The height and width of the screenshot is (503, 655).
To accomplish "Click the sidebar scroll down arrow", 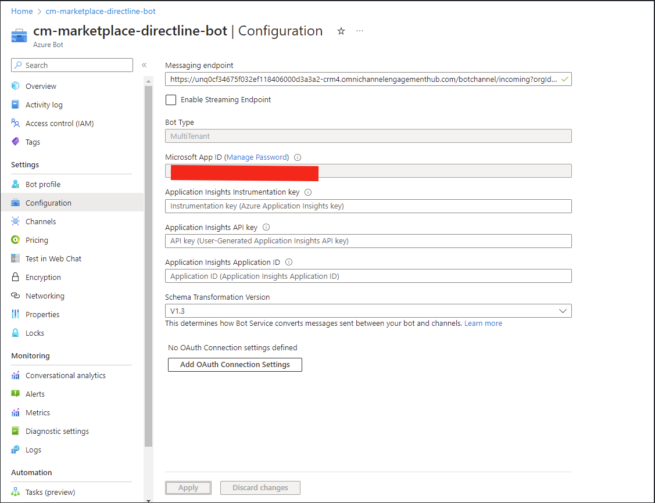I will 148,500.
